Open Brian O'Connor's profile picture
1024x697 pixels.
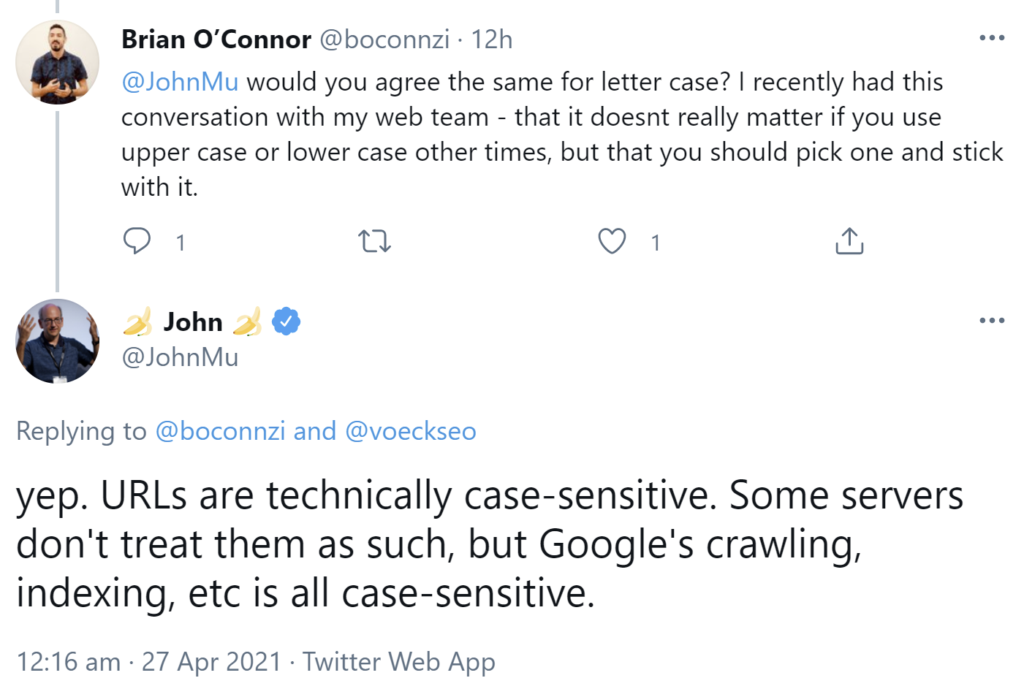[57, 62]
